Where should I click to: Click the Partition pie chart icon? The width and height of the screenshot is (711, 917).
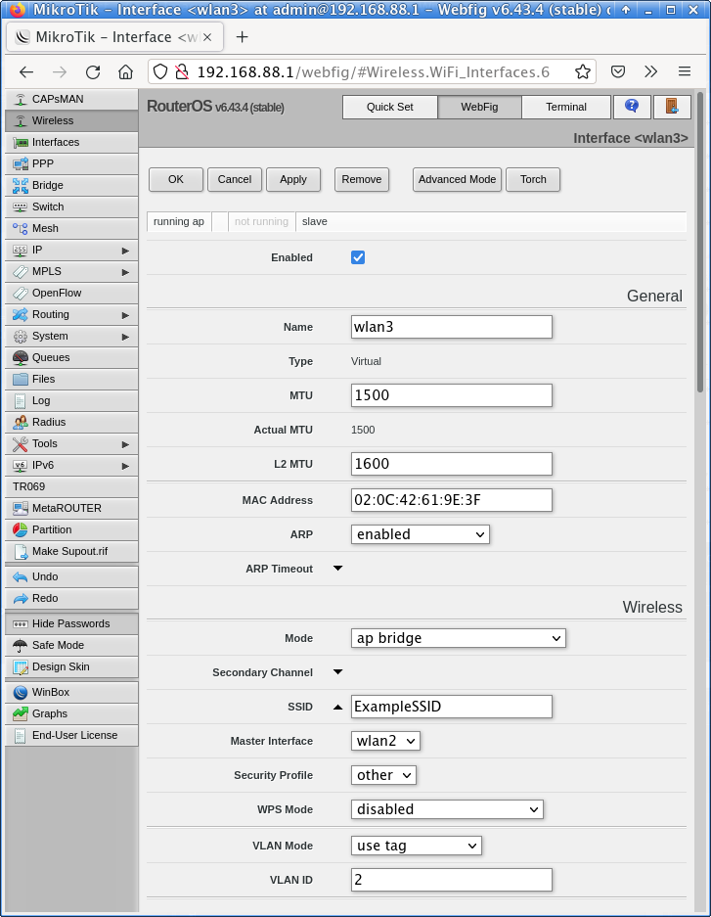(x=21, y=529)
